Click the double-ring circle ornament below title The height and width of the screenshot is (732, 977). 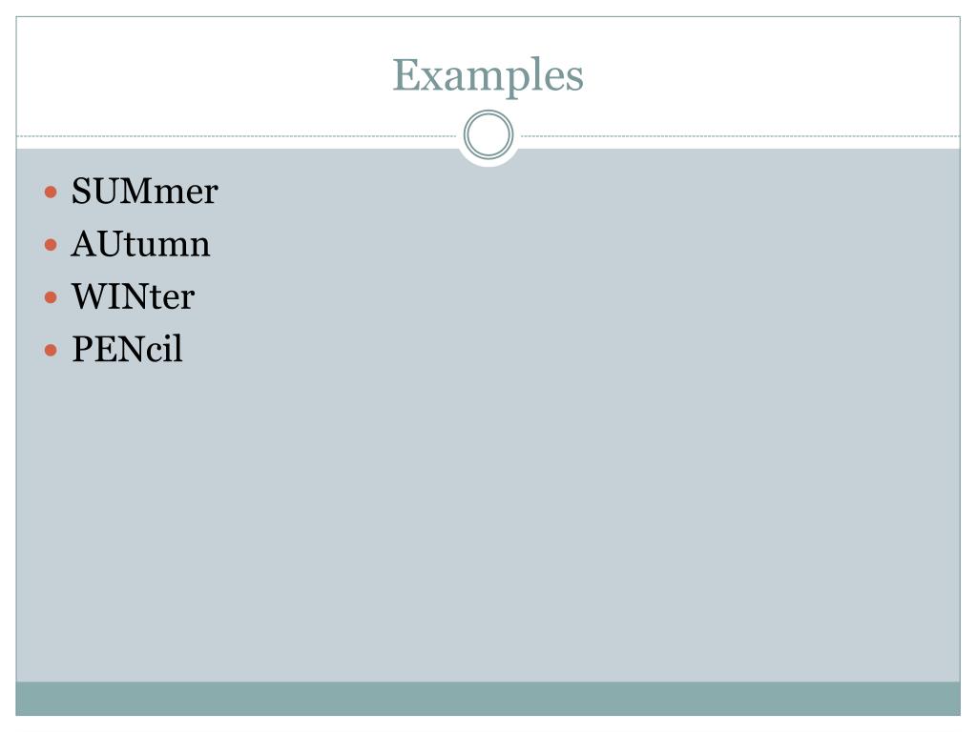click(x=488, y=135)
